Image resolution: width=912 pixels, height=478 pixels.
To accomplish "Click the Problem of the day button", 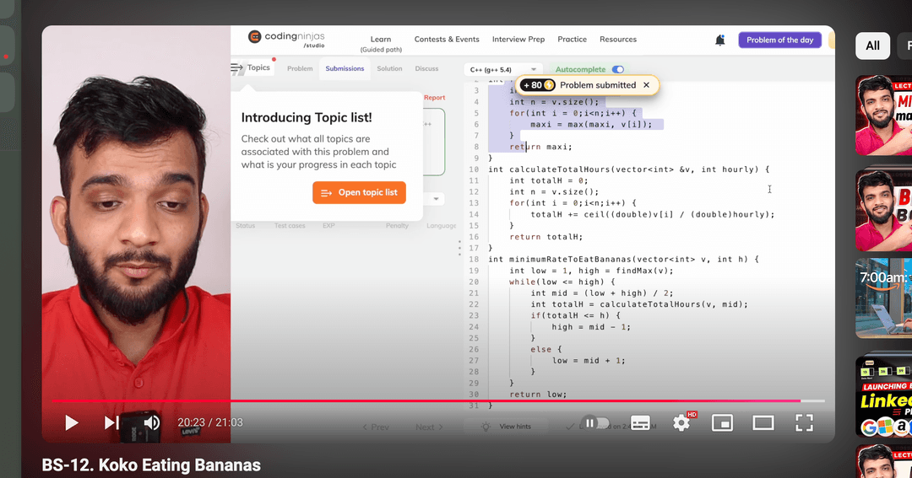I will (x=779, y=40).
